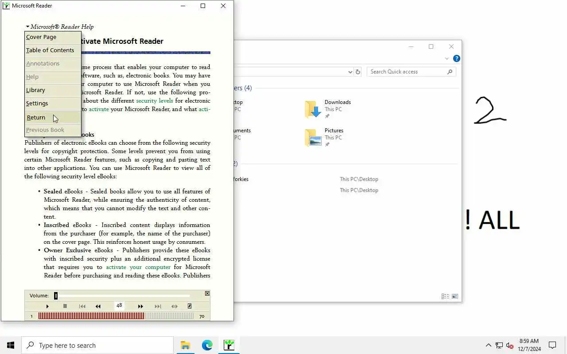Select Return in the Reader menu
The height and width of the screenshot is (354, 567).
click(x=53, y=117)
